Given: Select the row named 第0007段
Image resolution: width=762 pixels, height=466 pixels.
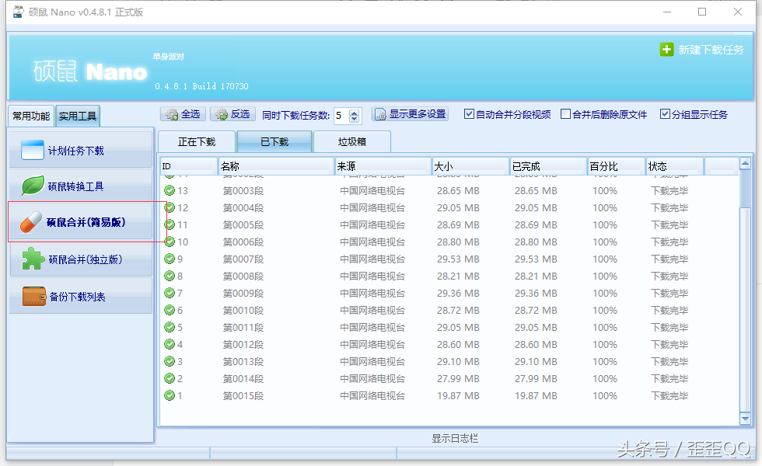Looking at the screenshot, I should click(449, 259).
